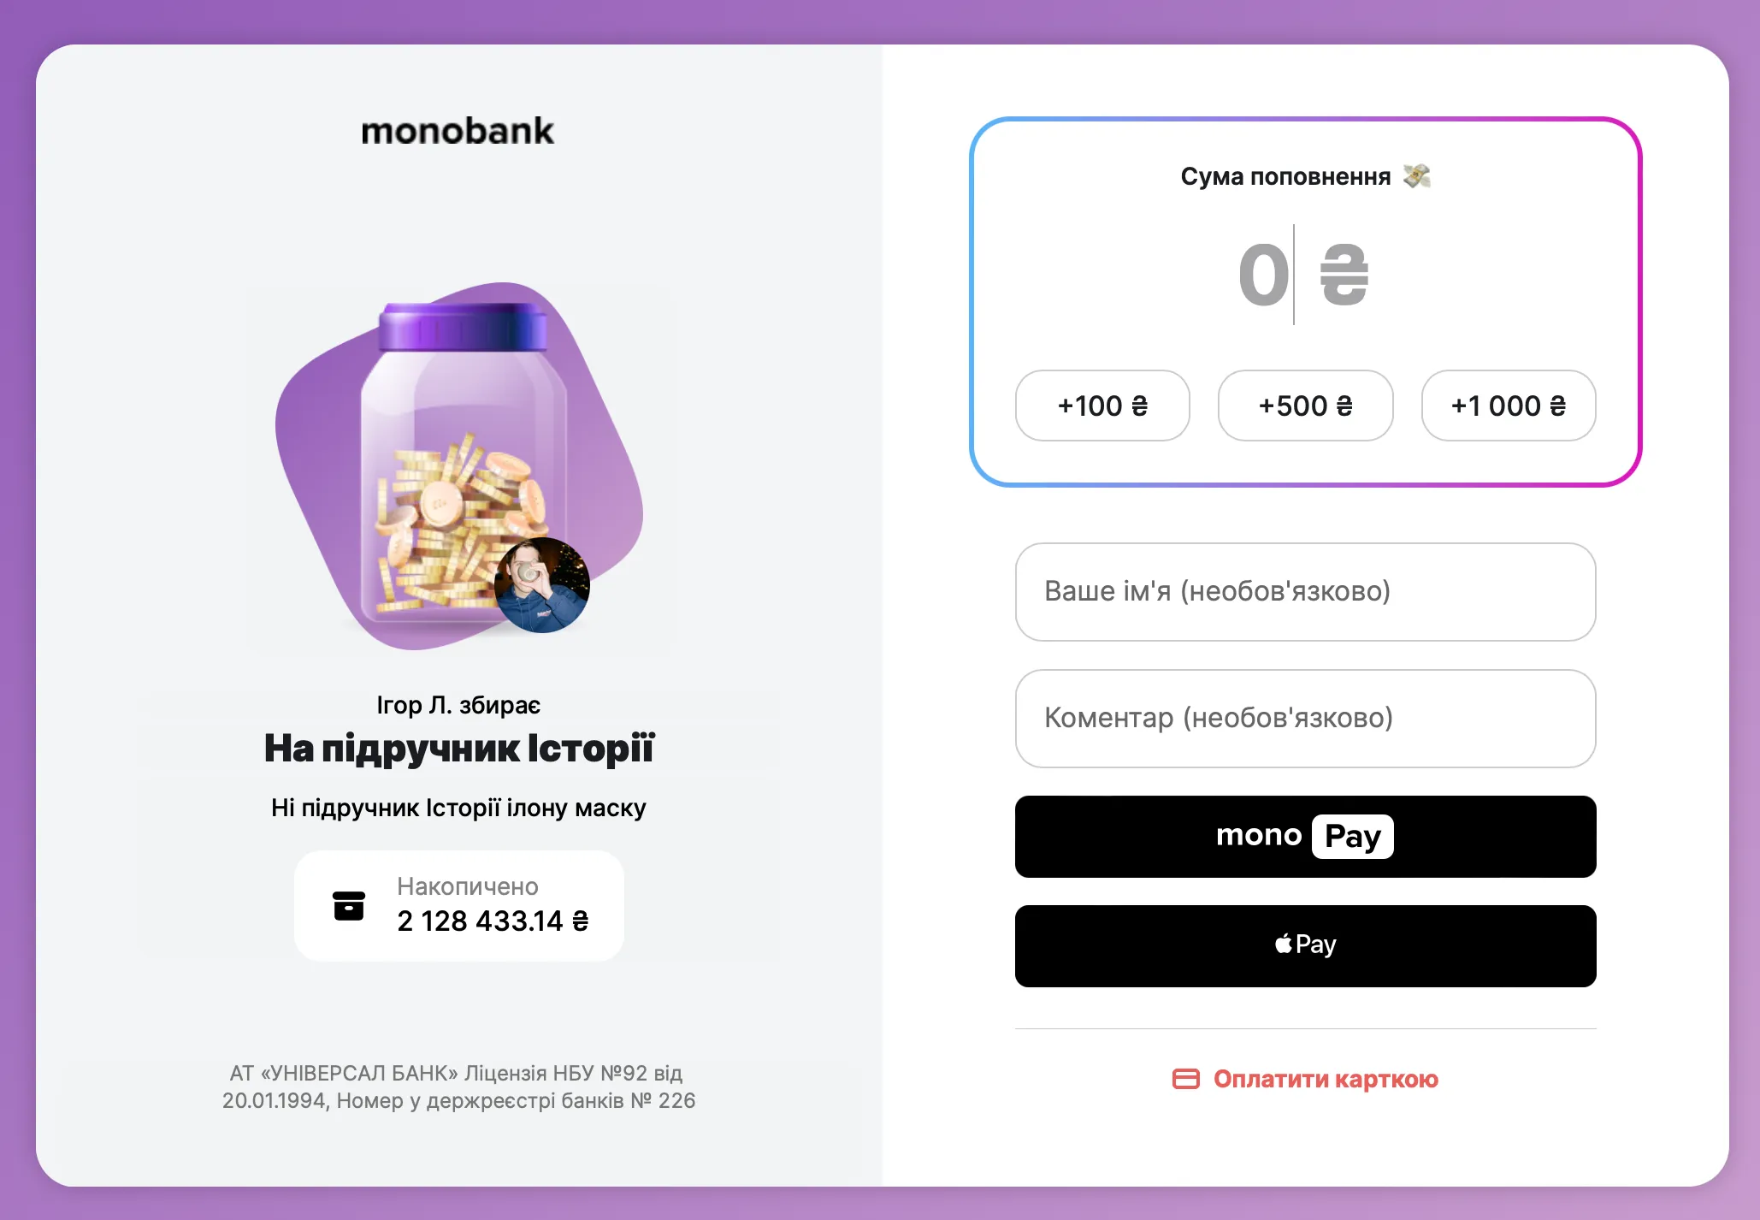
Task: Open the collector's profile photo
Action: [x=542, y=585]
